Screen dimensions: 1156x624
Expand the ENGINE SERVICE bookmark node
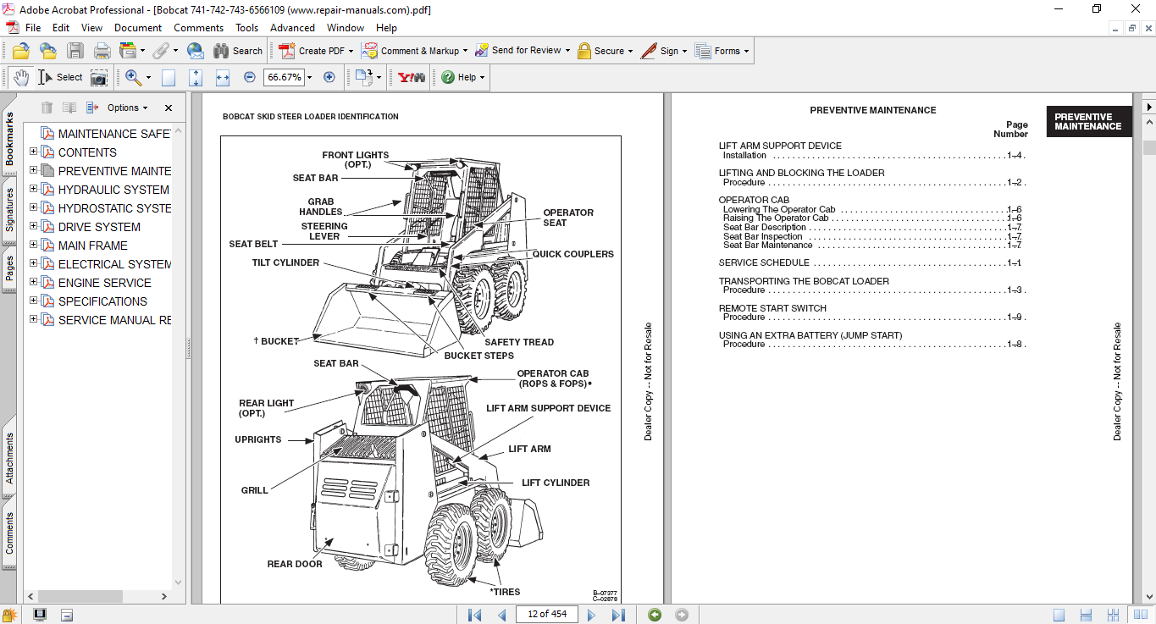34,282
